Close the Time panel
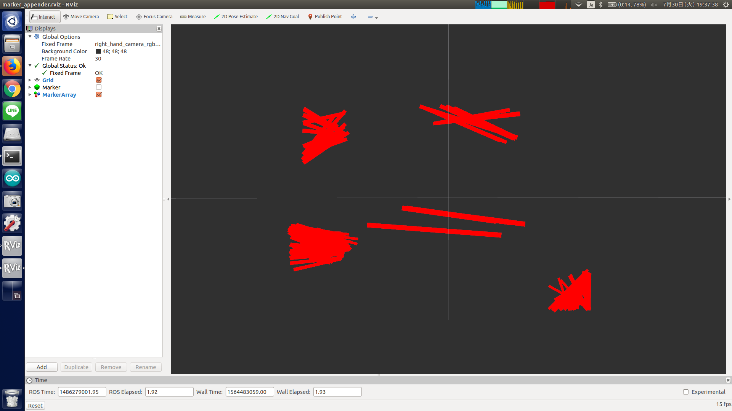This screenshot has width=732, height=411. 728,380
